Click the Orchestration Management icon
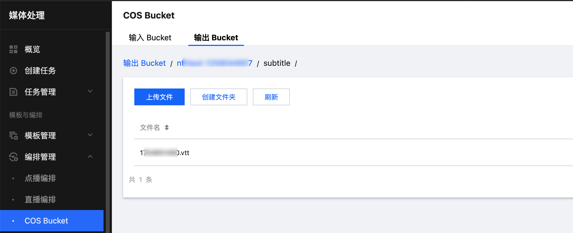This screenshot has height=233, width=573. (13, 157)
